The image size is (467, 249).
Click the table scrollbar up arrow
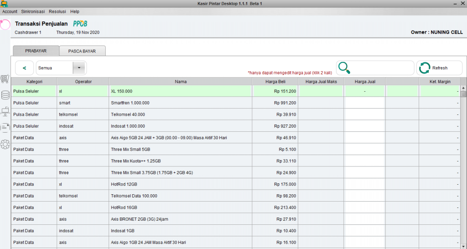(x=463, y=88)
